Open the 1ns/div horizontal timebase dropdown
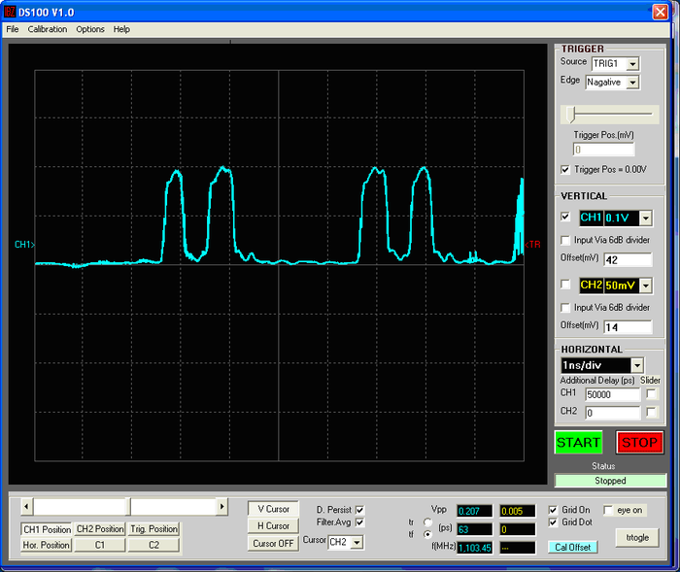This screenshot has height=572, width=680. tap(637, 365)
